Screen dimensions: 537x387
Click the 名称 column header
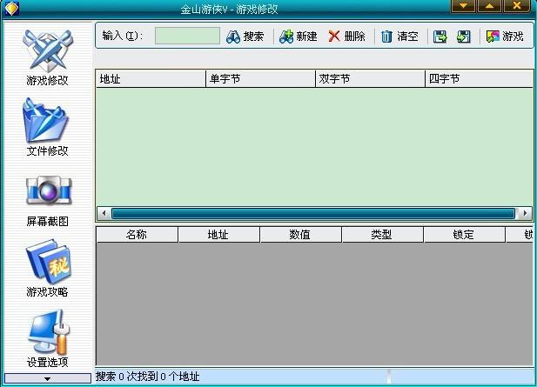click(x=137, y=235)
